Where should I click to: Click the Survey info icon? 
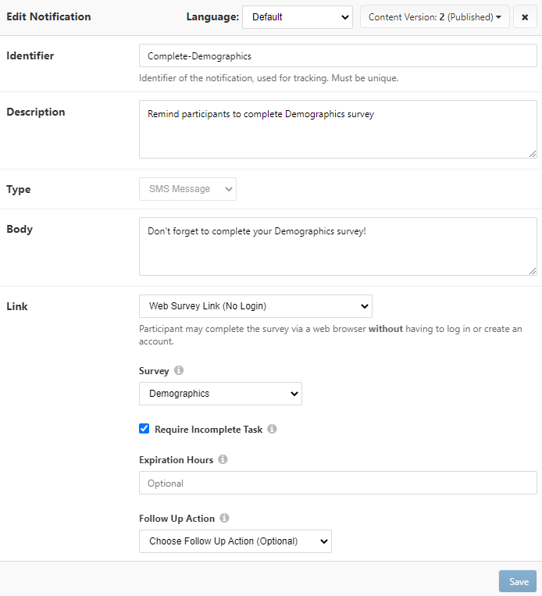pos(179,371)
